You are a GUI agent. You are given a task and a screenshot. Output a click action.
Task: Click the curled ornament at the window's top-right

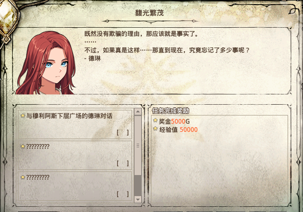(x=293, y=11)
